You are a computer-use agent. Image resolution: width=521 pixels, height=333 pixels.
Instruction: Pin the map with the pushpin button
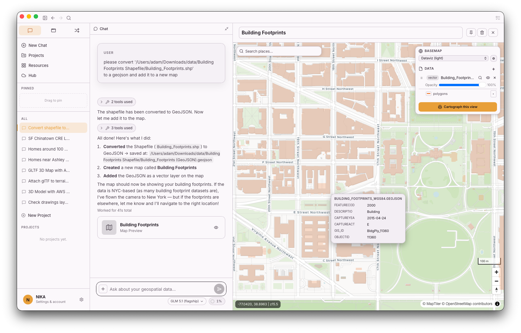(x=471, y=33)
